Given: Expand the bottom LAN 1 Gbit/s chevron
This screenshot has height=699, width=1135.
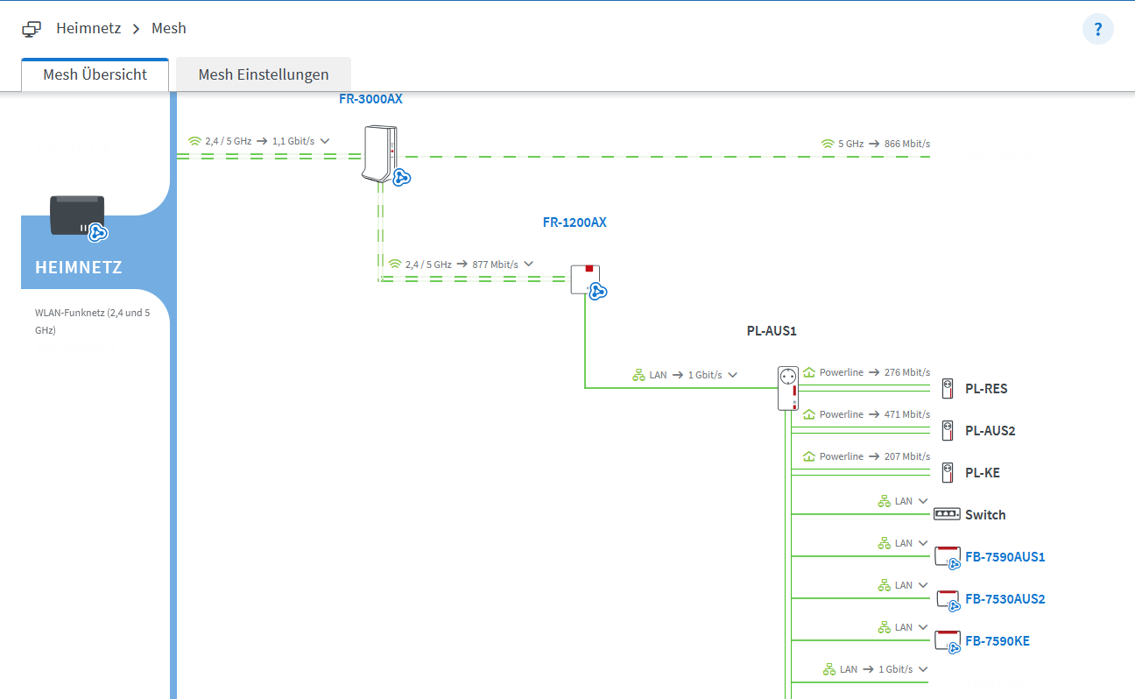Looking at the screenshot, I should 922,669.
